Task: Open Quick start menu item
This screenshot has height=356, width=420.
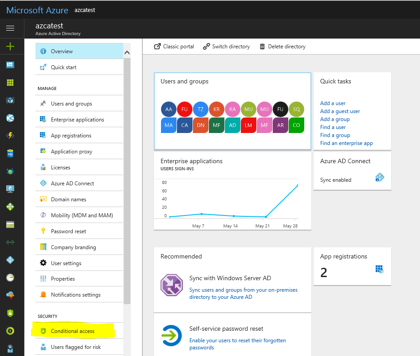Action: tap(79, 67)
